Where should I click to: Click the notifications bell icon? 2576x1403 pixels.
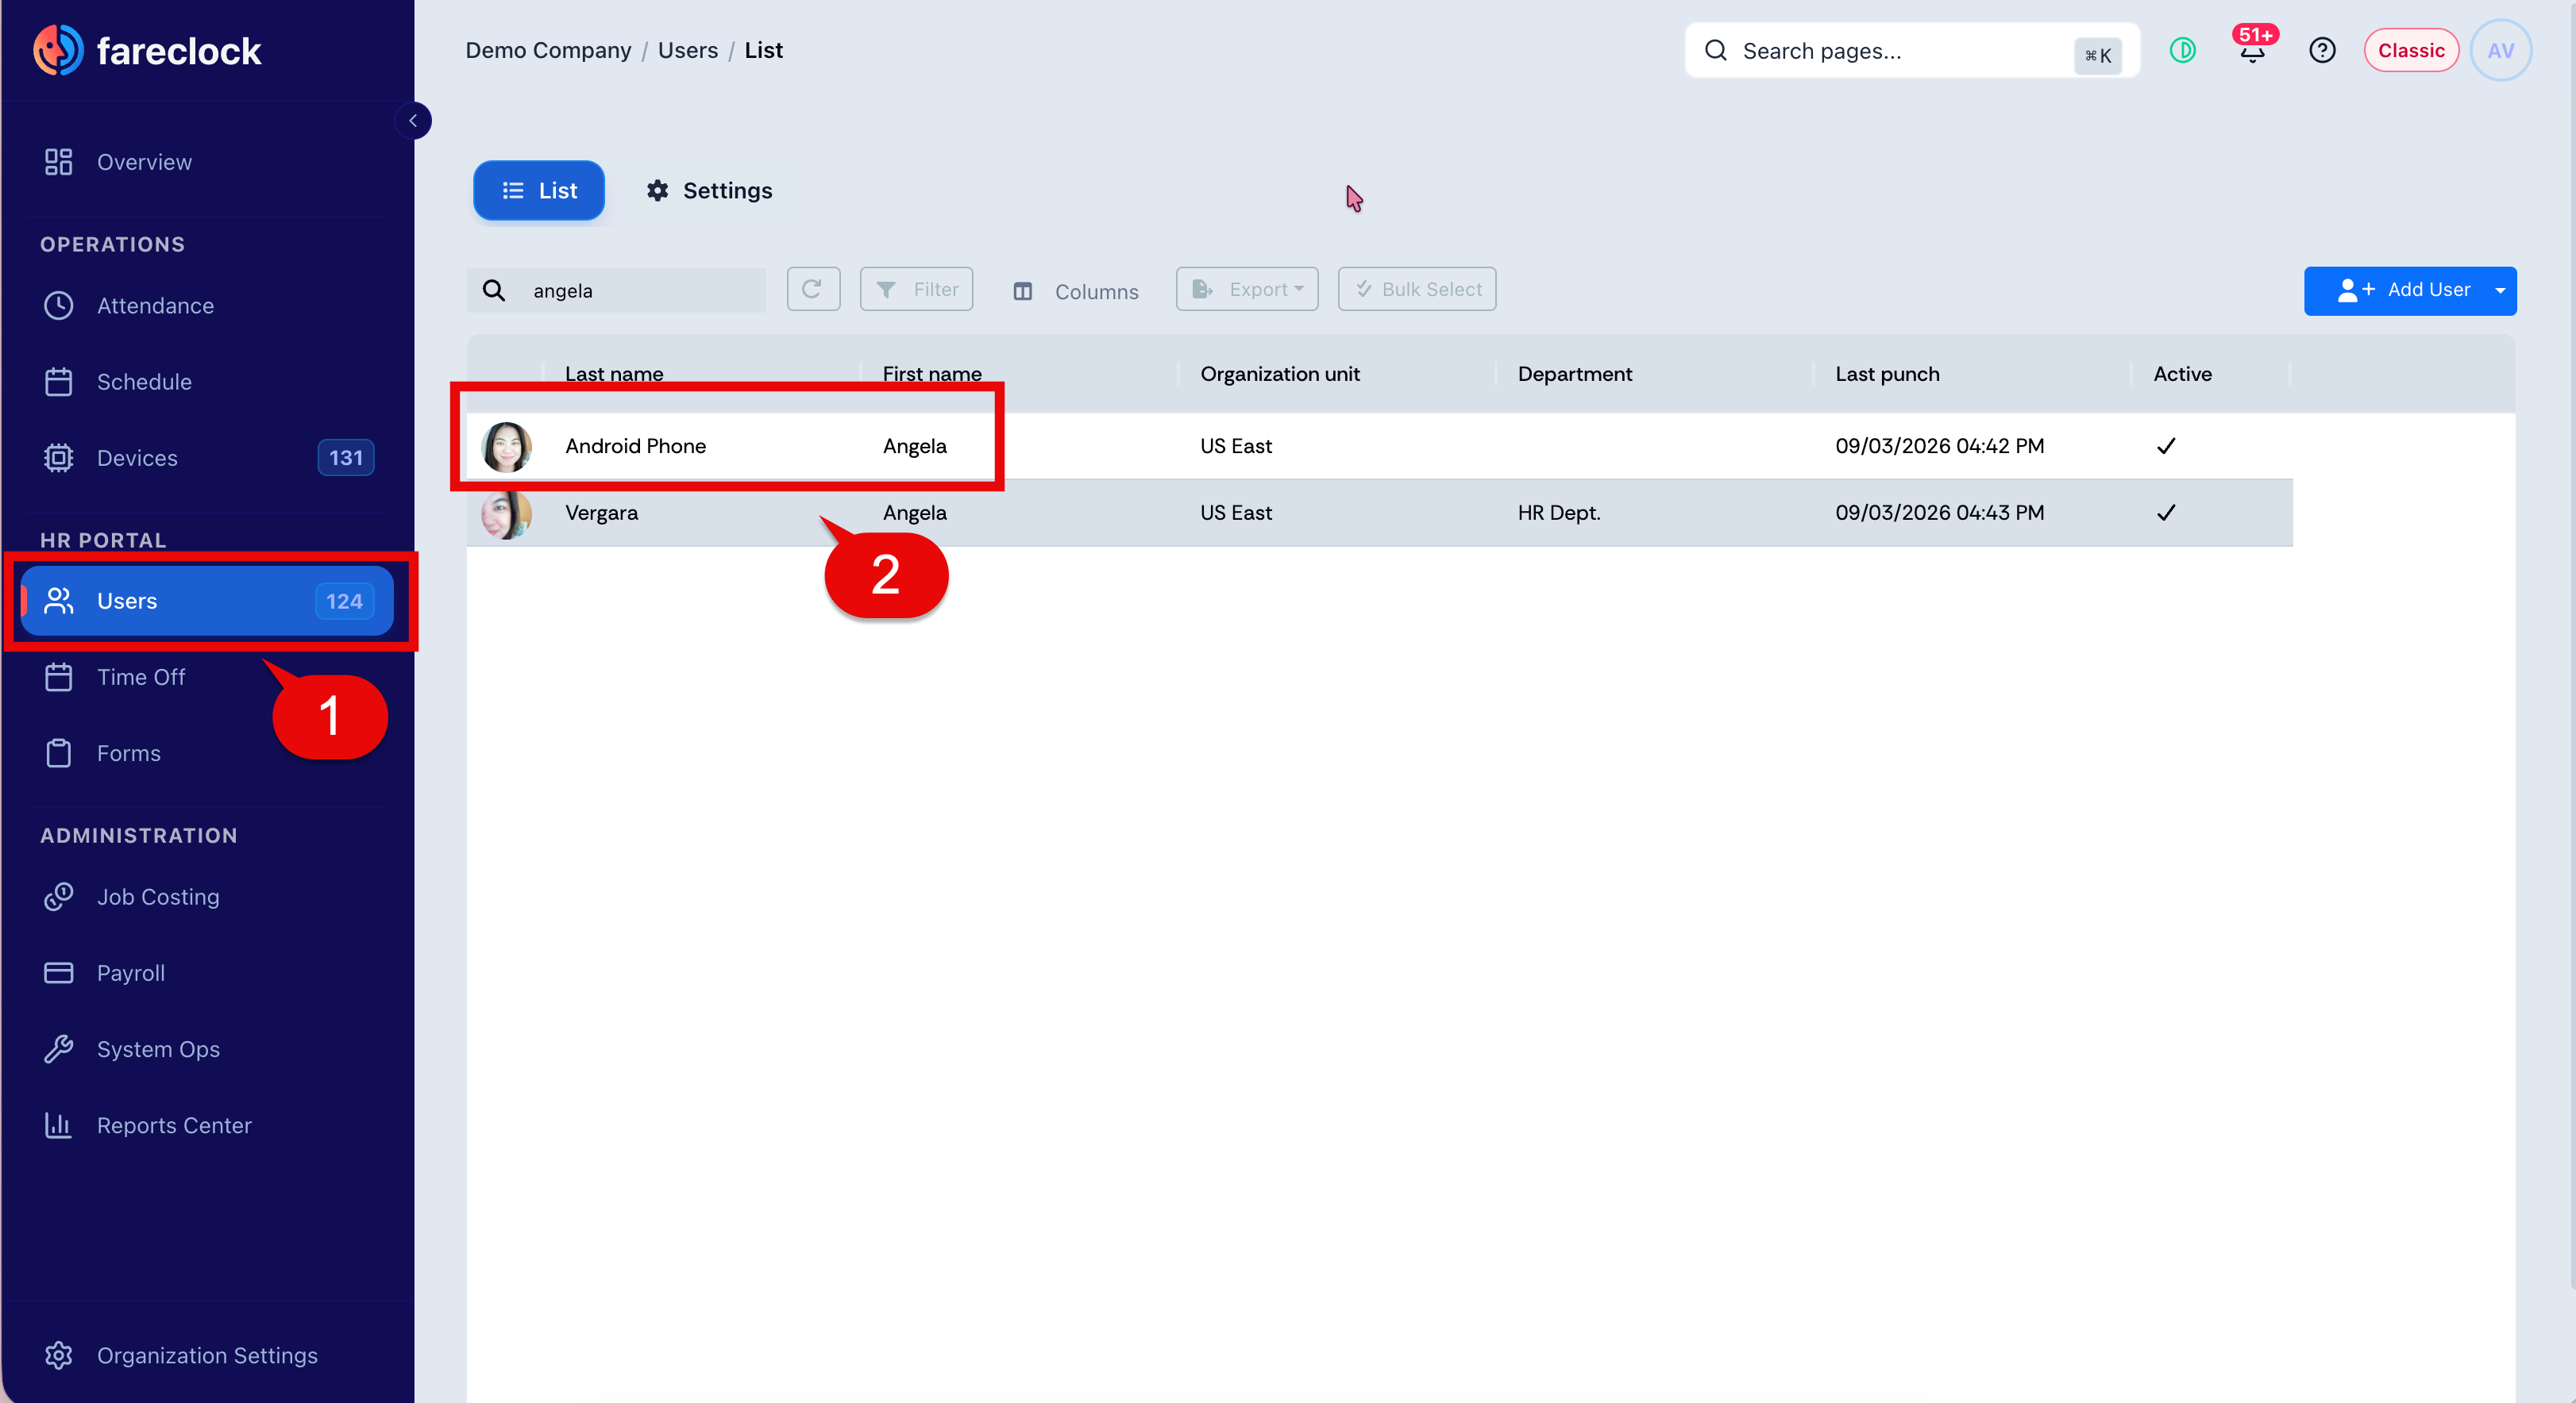(2251, 50)
